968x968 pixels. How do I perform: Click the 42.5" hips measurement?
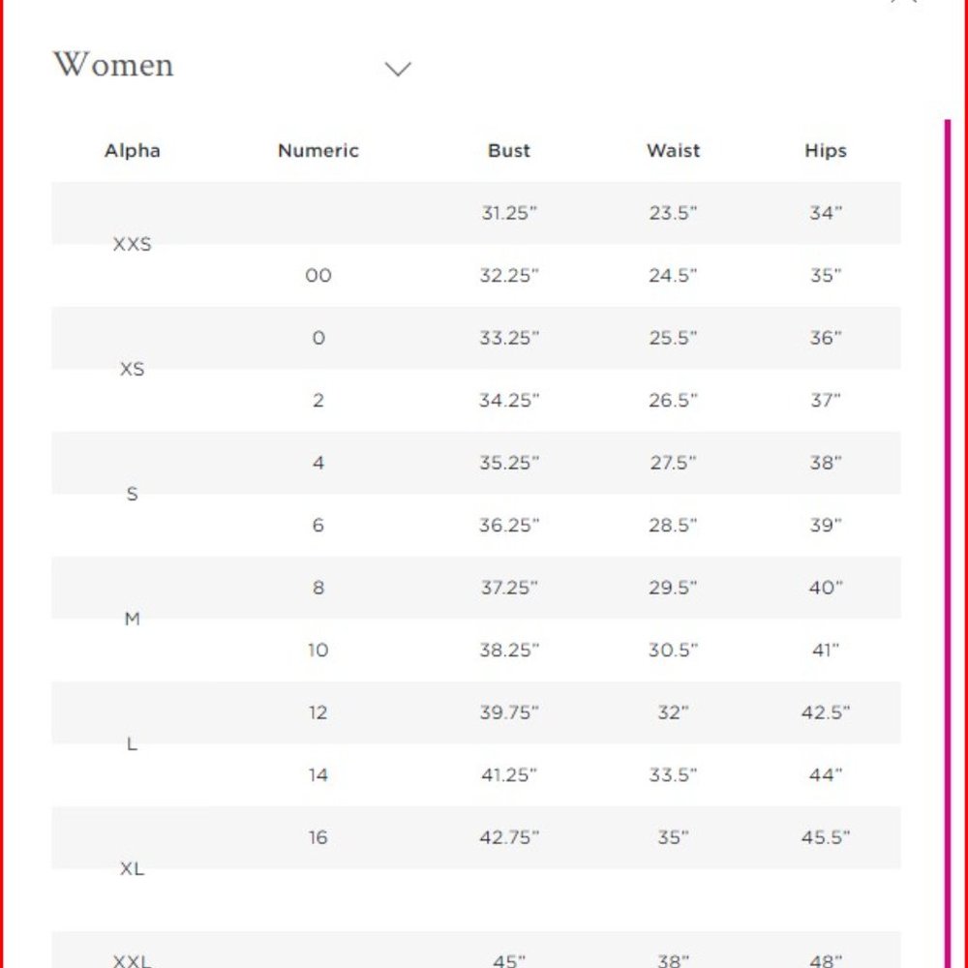825,712
